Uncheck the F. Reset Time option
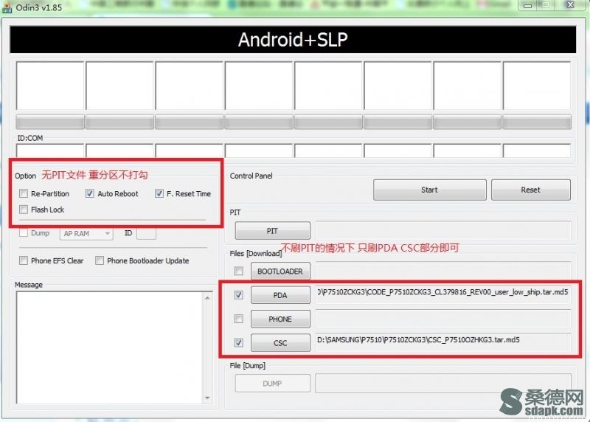Screen dimensions: 590x422 (159, 193)
